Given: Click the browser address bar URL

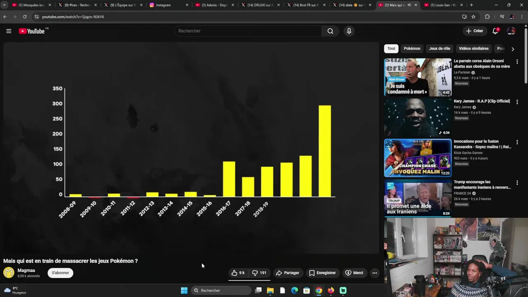Looking at the screenshot, I should point(73,17).
